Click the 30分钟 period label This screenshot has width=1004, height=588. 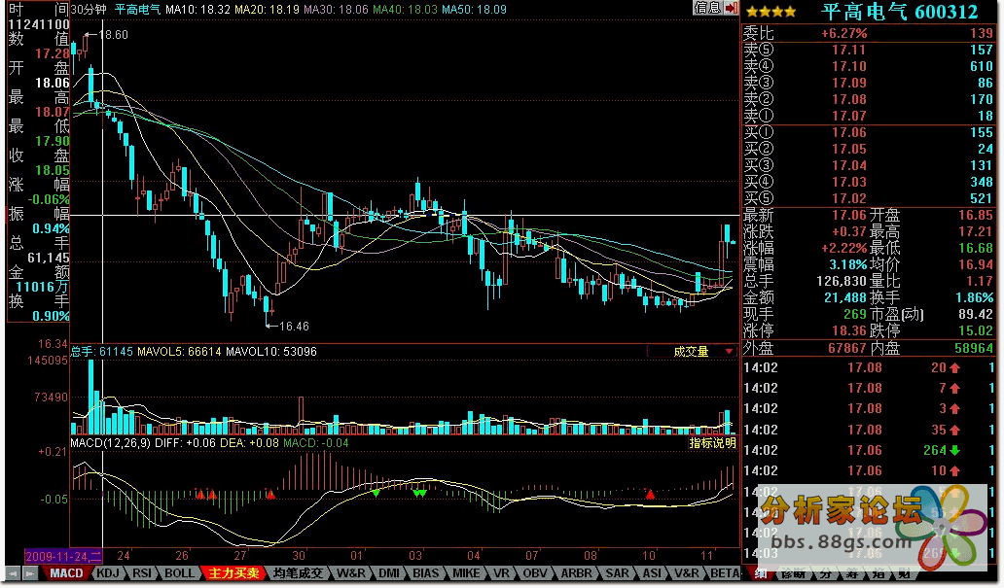coord(89,10)
